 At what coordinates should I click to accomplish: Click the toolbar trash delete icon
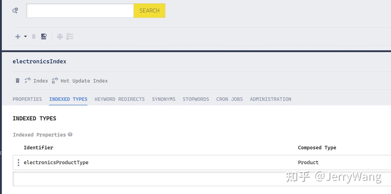point(34,37)
